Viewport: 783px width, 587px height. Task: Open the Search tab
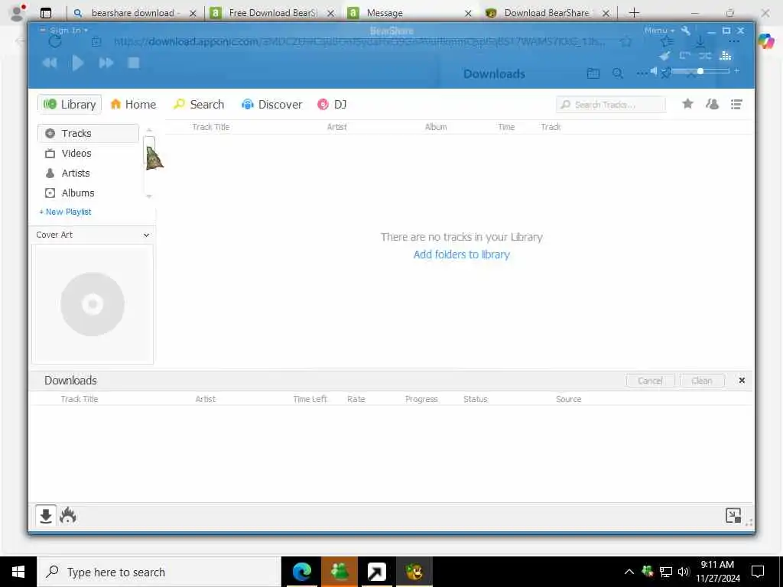click(199, 104)
